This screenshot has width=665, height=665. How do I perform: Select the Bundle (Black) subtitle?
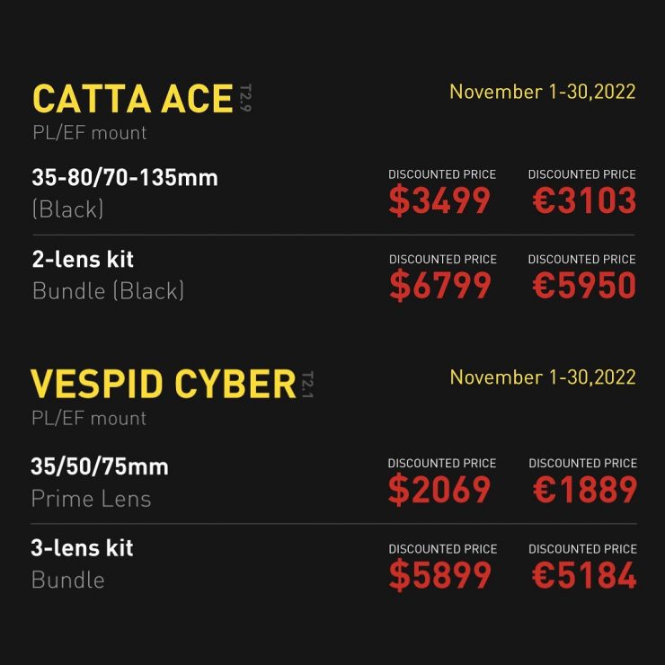pyautogui.click(x=108, y=291)
